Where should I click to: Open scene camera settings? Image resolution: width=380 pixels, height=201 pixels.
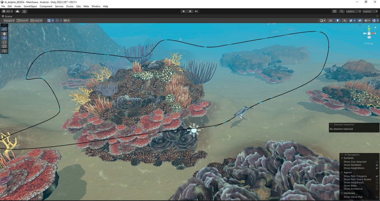point(367,21)
